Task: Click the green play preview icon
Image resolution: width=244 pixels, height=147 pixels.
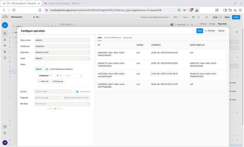Action: (x=193, y=17)
